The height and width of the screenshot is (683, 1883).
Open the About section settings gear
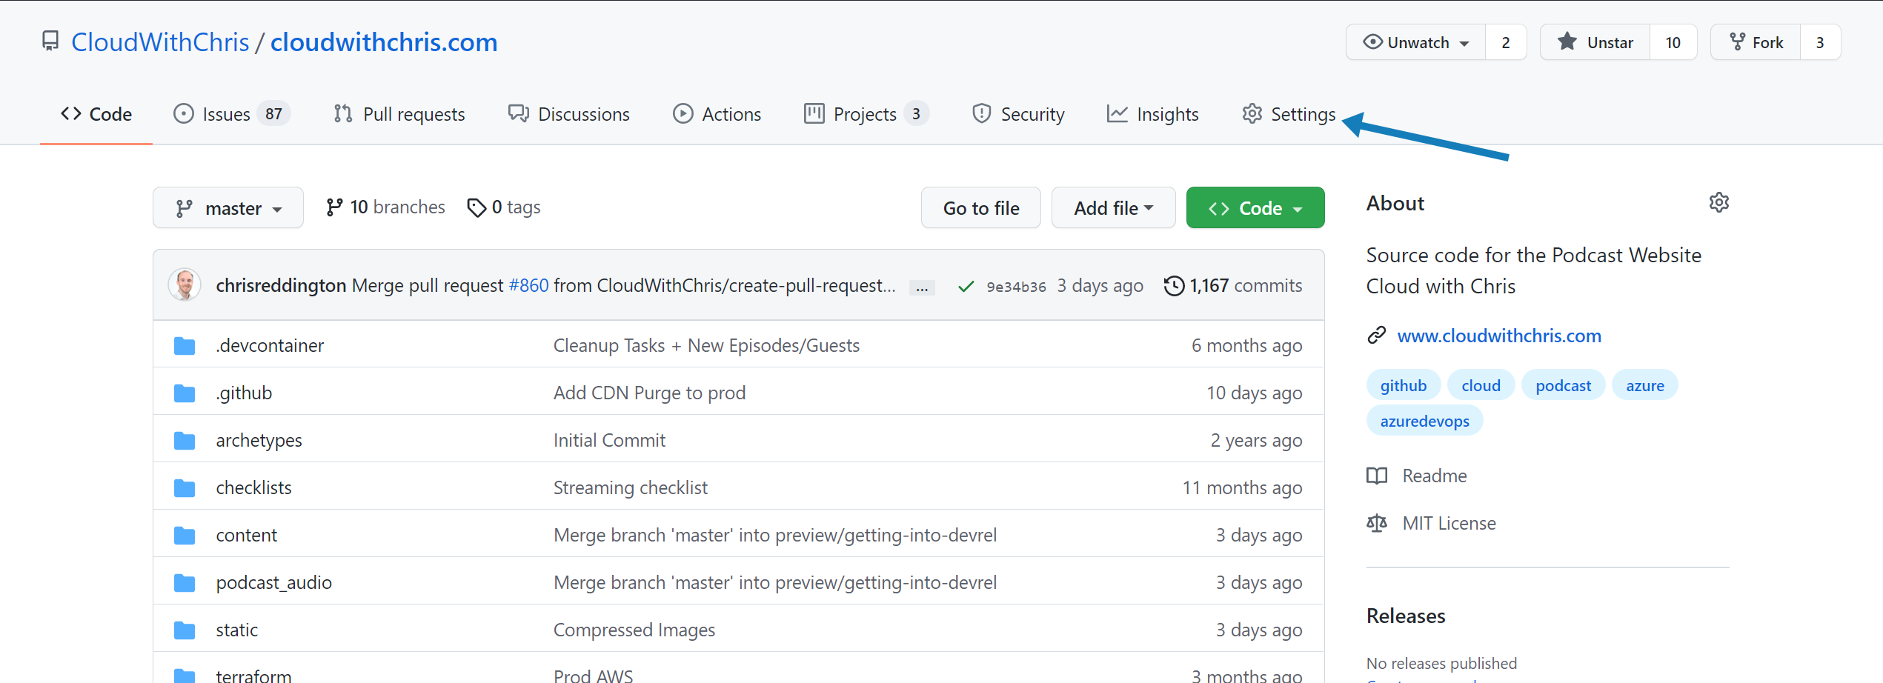tap(1719, 201)
